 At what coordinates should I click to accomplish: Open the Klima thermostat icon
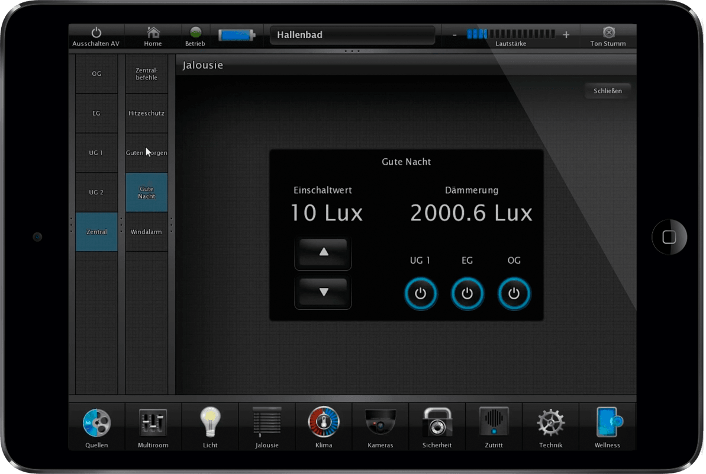(324, 423)
